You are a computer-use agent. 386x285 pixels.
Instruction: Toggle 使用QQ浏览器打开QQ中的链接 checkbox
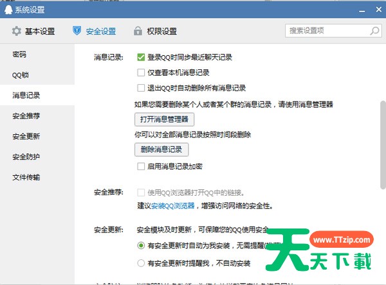[141, 193]
